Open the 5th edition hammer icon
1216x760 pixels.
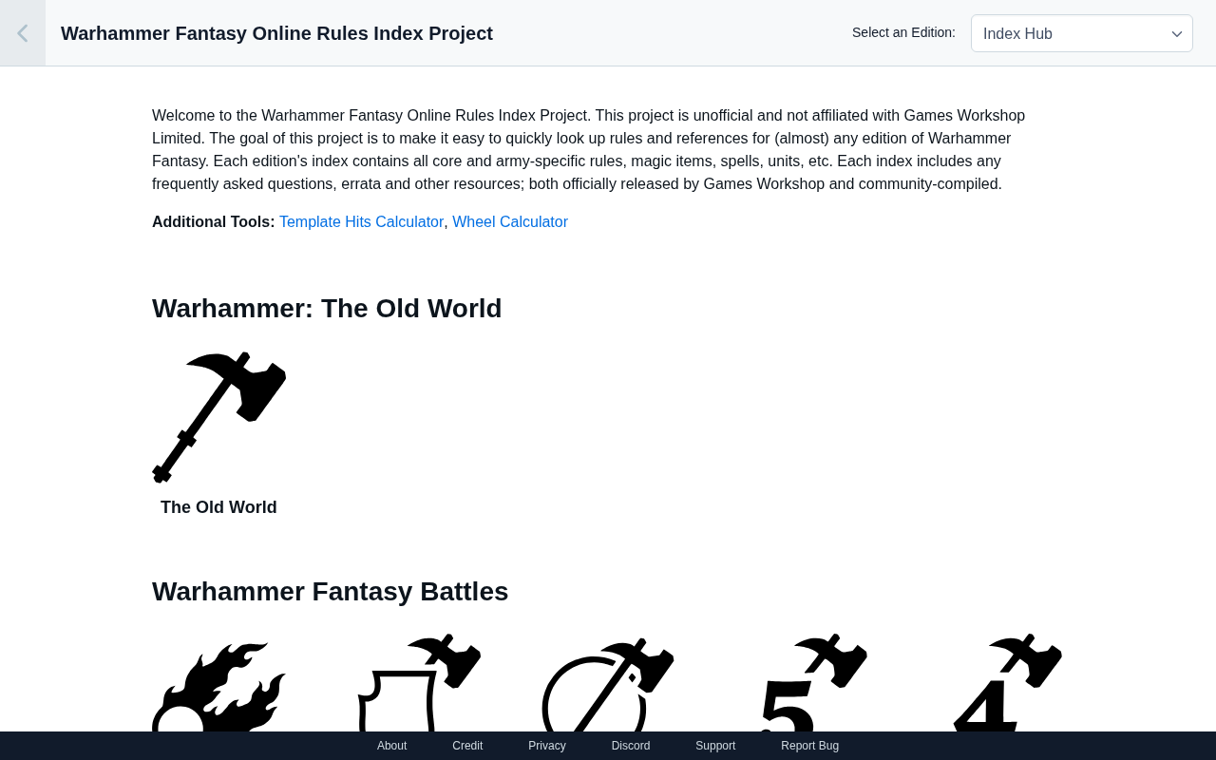(x=814, y=682)
